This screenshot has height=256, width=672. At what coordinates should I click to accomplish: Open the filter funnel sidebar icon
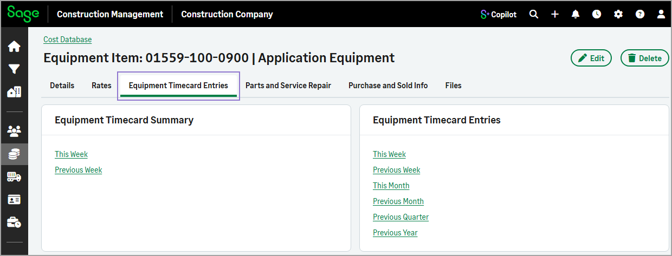(x=14, y=69)
